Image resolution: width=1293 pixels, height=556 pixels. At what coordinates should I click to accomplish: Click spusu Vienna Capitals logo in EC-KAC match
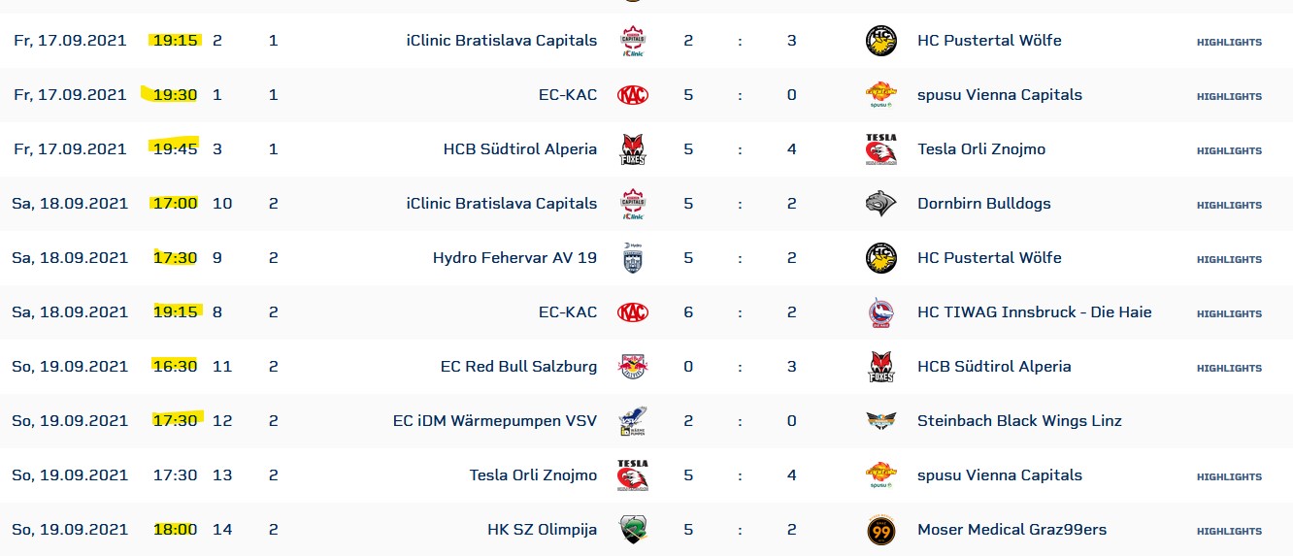[880, 95]
